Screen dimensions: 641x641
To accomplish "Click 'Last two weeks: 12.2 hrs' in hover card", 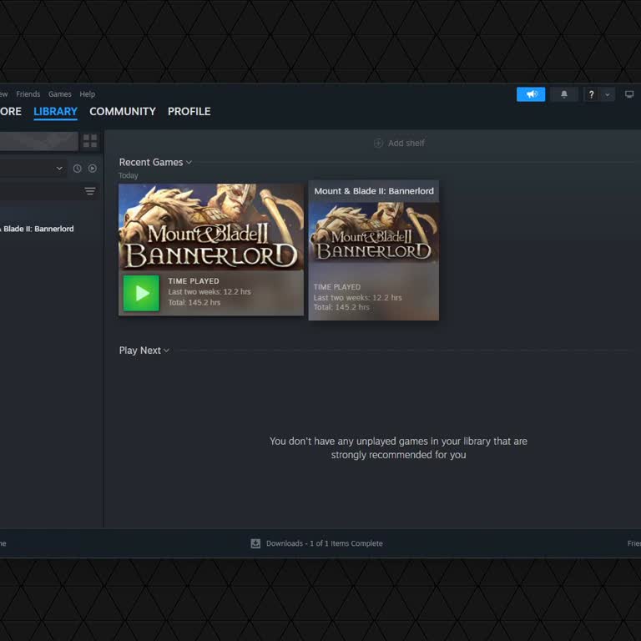I will tap(358, 298).
